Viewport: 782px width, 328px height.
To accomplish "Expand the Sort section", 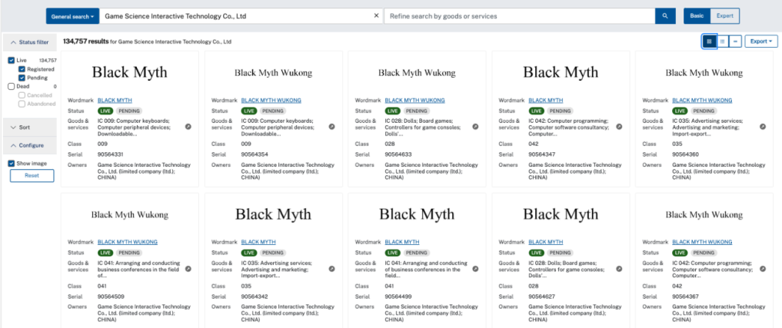I will coord(30,127).
